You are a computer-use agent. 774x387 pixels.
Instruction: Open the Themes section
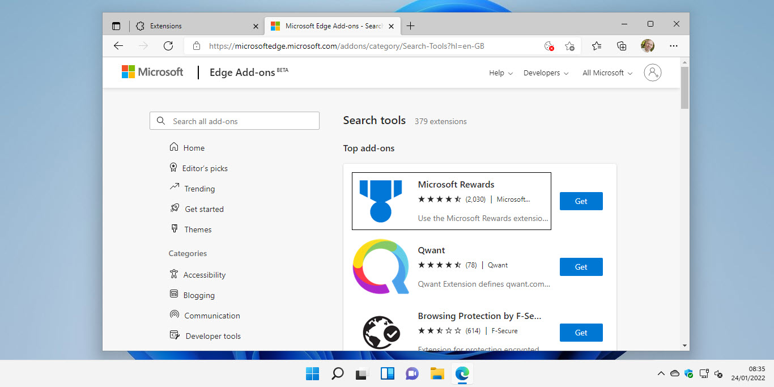click(198, 229)
